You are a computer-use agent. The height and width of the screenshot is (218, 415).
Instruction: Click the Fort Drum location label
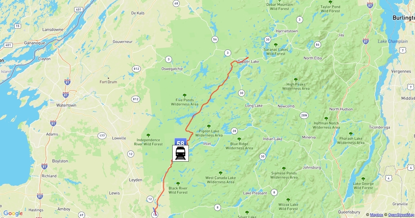pos(108,82)
